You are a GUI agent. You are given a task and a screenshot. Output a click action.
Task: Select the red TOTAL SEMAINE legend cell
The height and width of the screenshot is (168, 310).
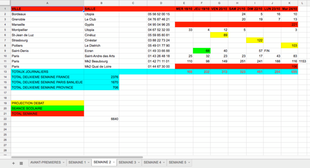click(x=48, y=114)
